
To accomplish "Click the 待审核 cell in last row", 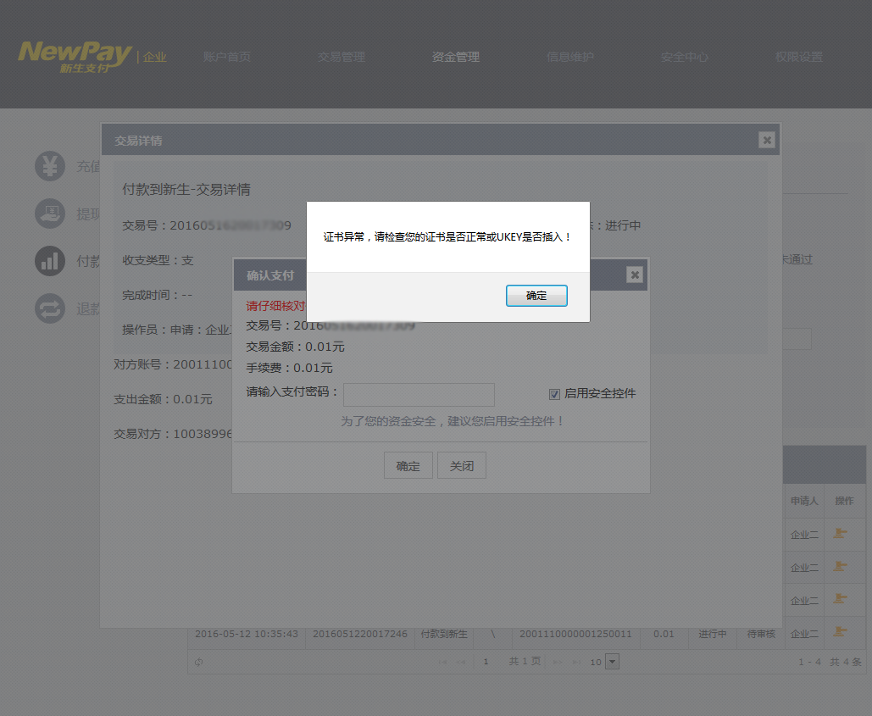I will (x=761, y=634).
